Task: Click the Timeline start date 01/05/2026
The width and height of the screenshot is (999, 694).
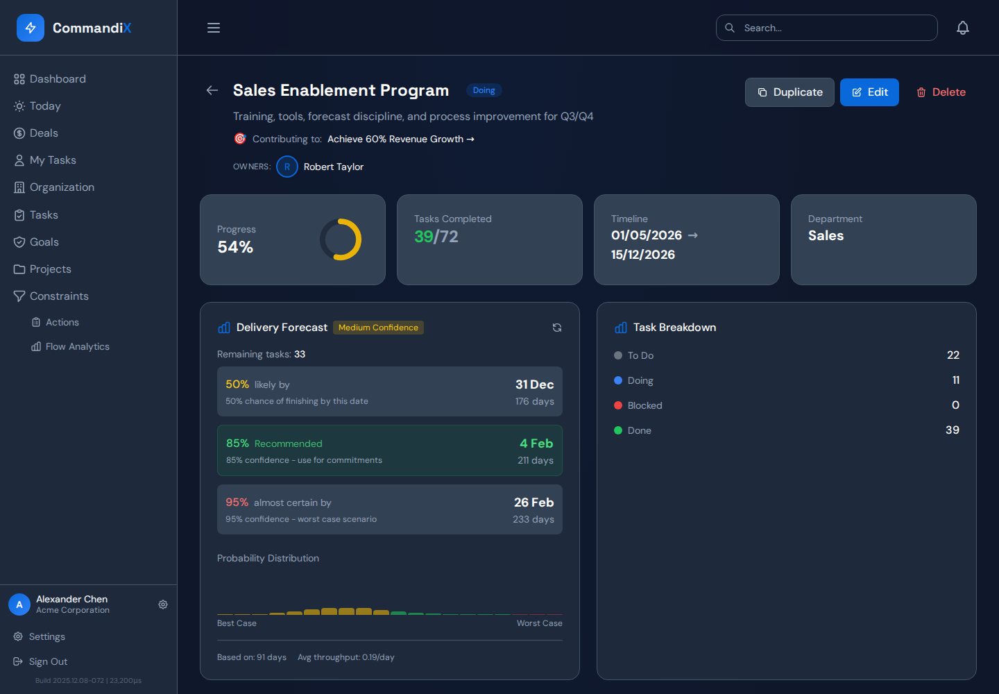Action: [x=647, y=235]
